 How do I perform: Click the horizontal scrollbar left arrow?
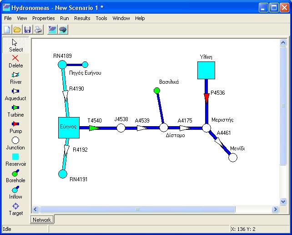(x=35, y=209)
